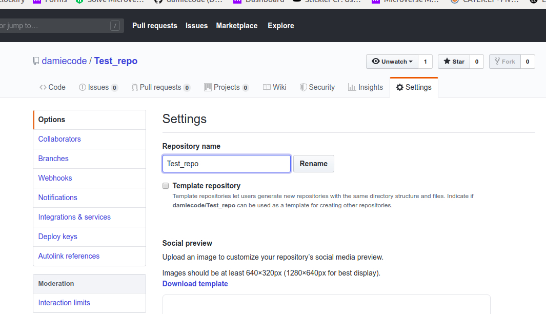Click the damiecode owner link
The width and height of the screenshot is (546, 314).
click(64, 61)
